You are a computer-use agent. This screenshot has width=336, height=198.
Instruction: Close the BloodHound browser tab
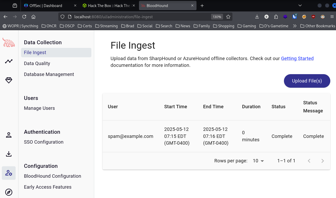tap(193, 5)
